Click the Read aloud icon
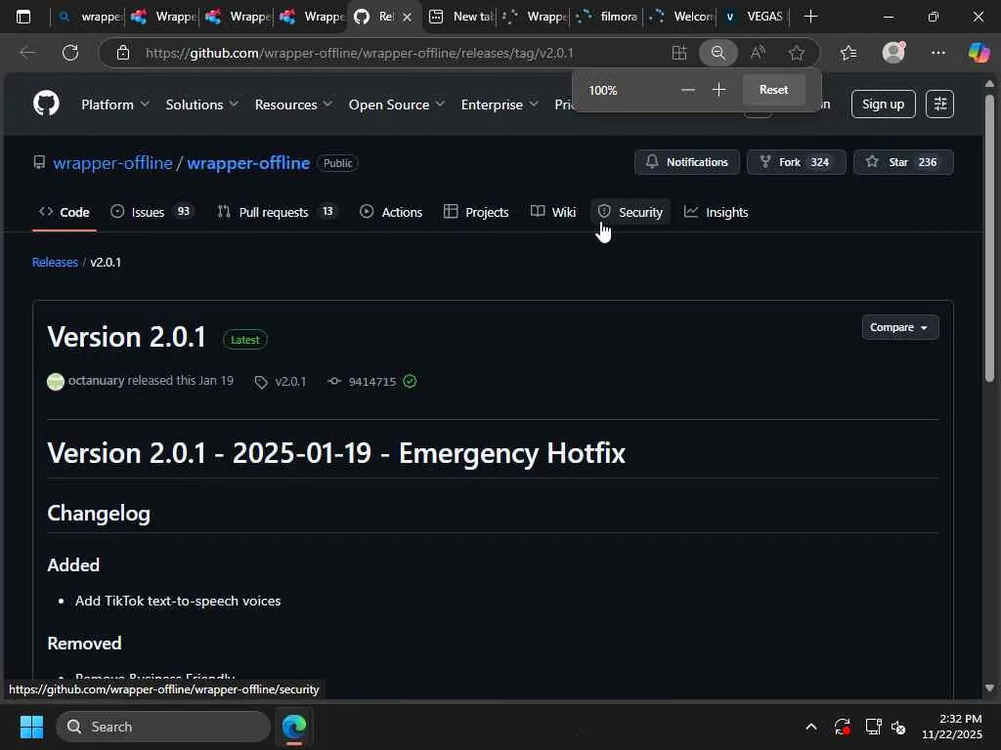1001x750 pixels. tap(758, 53)
